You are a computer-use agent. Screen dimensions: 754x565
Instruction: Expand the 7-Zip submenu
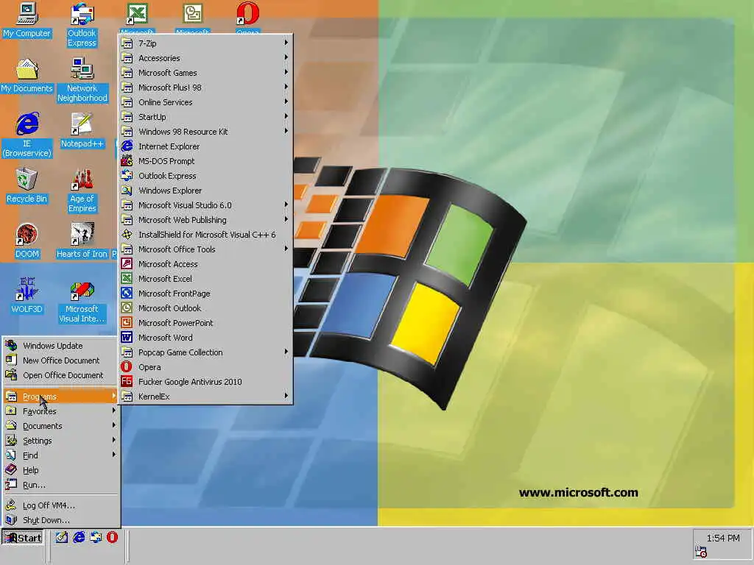206,43
